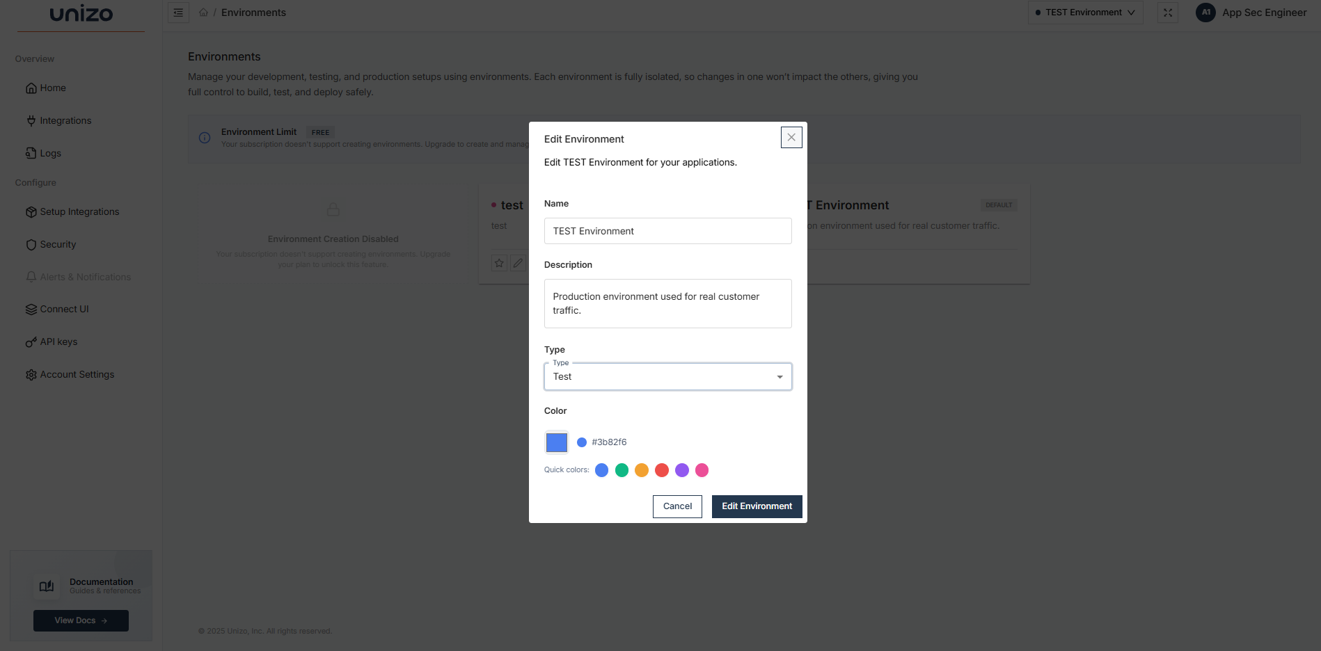The width and height of the screenshot is (1321, 651).
Task: Click the Connect UI layers icon
Action: [x=31, y=309]
